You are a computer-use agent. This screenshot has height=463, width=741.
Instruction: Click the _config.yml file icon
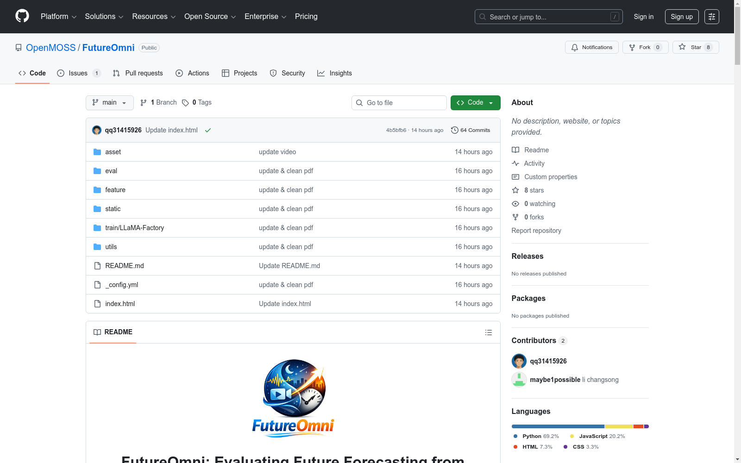click(x=97, y=285)
